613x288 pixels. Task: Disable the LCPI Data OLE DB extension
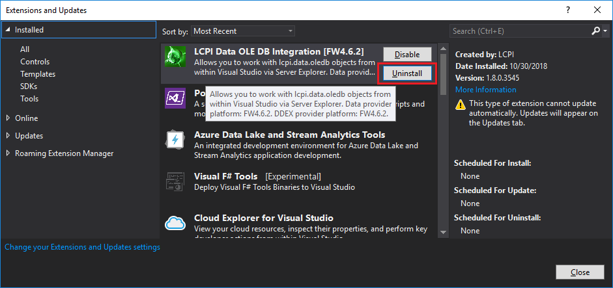click(407, 54)
